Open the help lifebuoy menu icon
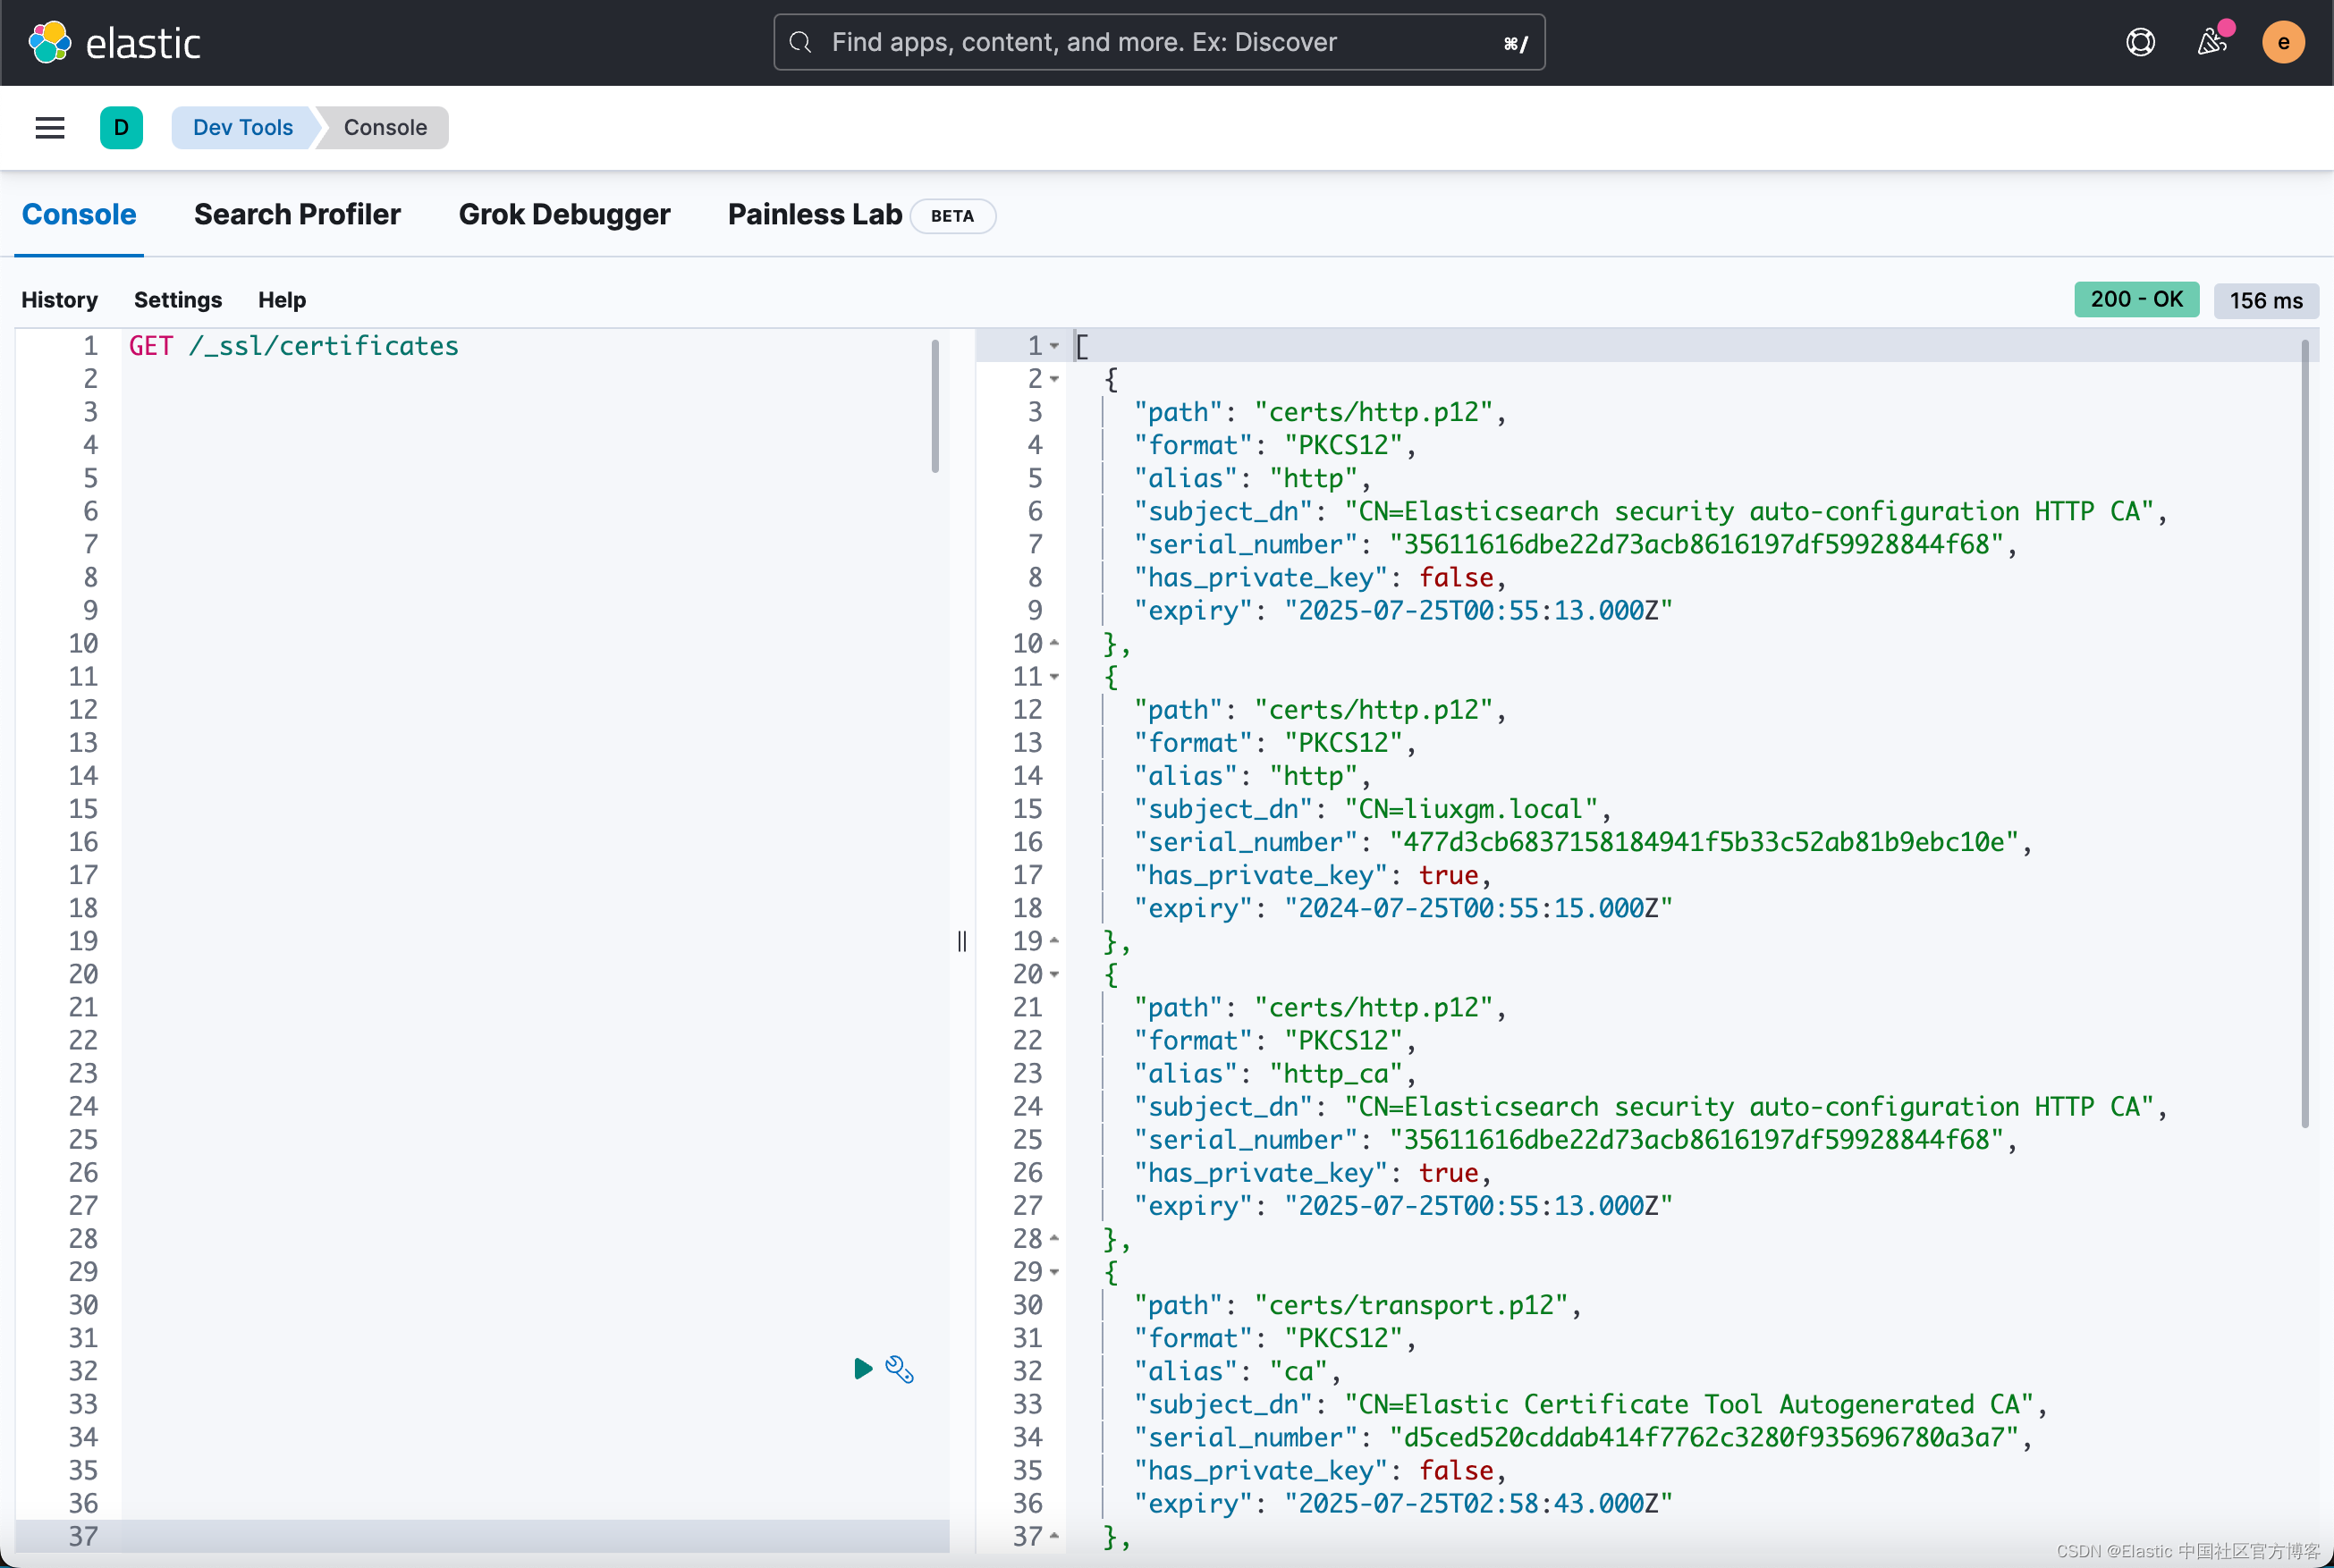 2140,42
